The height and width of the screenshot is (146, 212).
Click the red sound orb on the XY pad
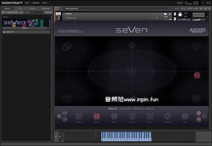[197, 75]
